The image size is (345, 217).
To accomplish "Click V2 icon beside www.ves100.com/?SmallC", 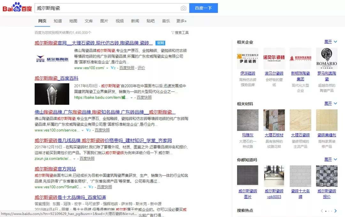I will coord(91,187).
